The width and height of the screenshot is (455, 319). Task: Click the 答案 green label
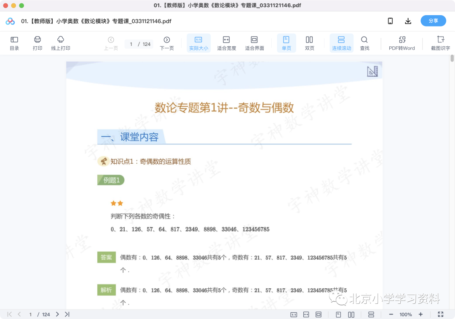tap(107, 257)
